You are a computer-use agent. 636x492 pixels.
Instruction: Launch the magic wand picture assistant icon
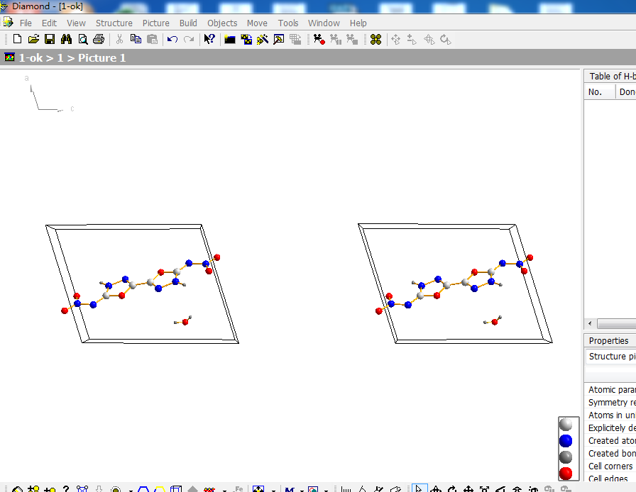tap(263, 39)
